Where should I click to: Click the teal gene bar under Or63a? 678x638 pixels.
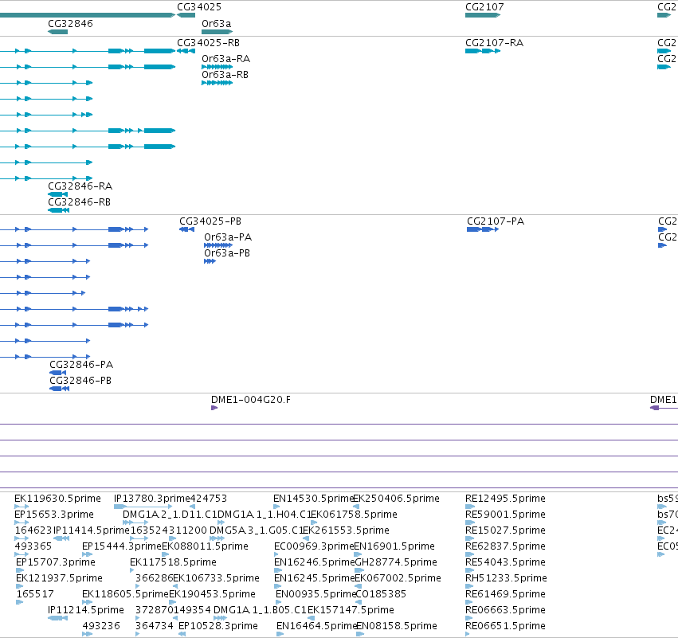[217, 32]
